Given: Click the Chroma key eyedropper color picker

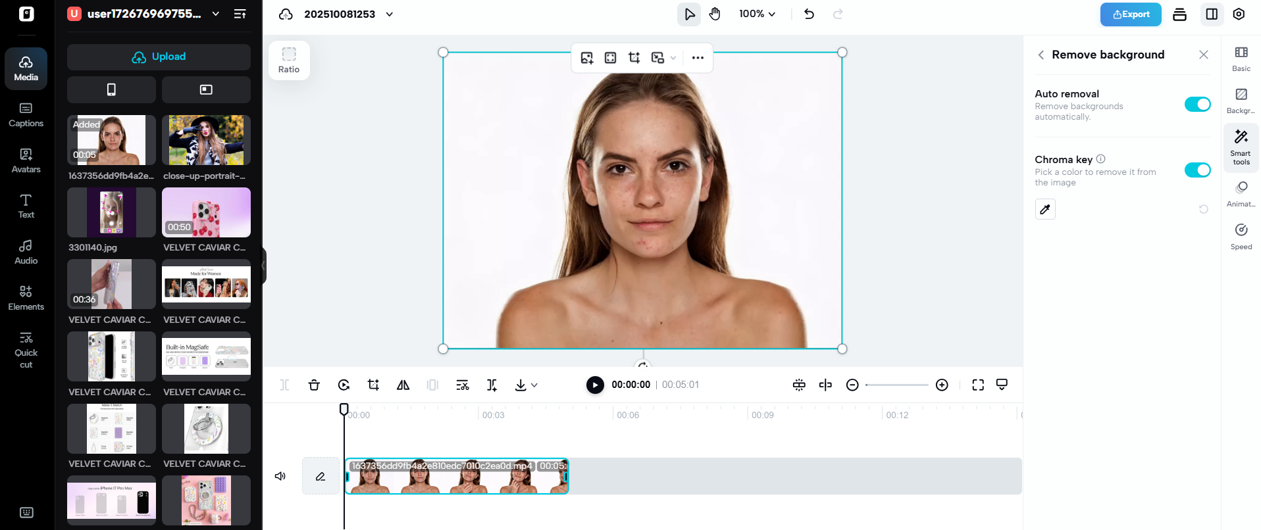Looking at the screenshot, I should click(1045, 209).
